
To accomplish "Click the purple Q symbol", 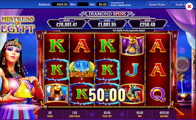I will pyautogui.click(x=158, y=95).
